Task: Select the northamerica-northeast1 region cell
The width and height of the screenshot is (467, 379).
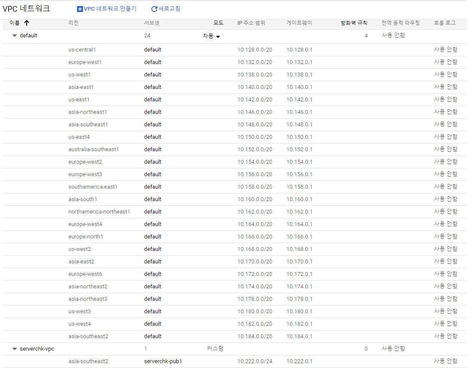Action: (99, 212)
